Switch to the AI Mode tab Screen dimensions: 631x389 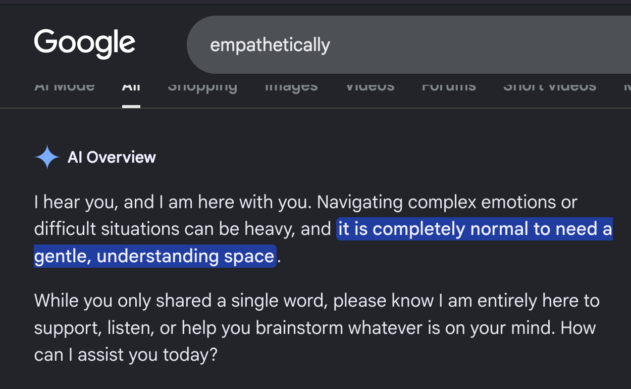click(65, 86)
